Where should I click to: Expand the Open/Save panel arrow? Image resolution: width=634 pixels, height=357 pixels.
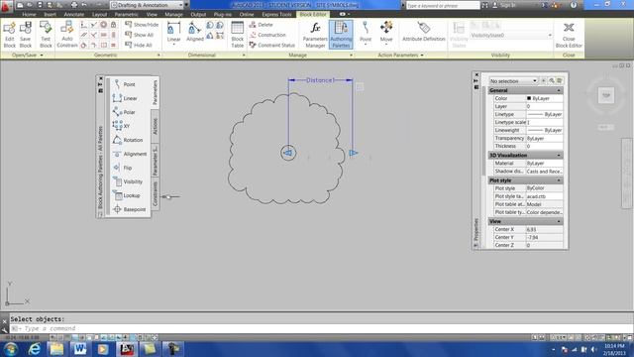pyautogui.click(x=42, y=56)
